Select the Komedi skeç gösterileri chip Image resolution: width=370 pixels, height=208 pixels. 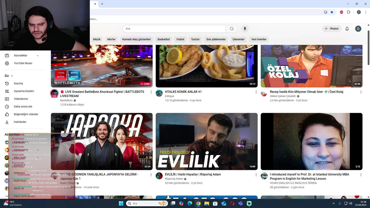point(136,39)
